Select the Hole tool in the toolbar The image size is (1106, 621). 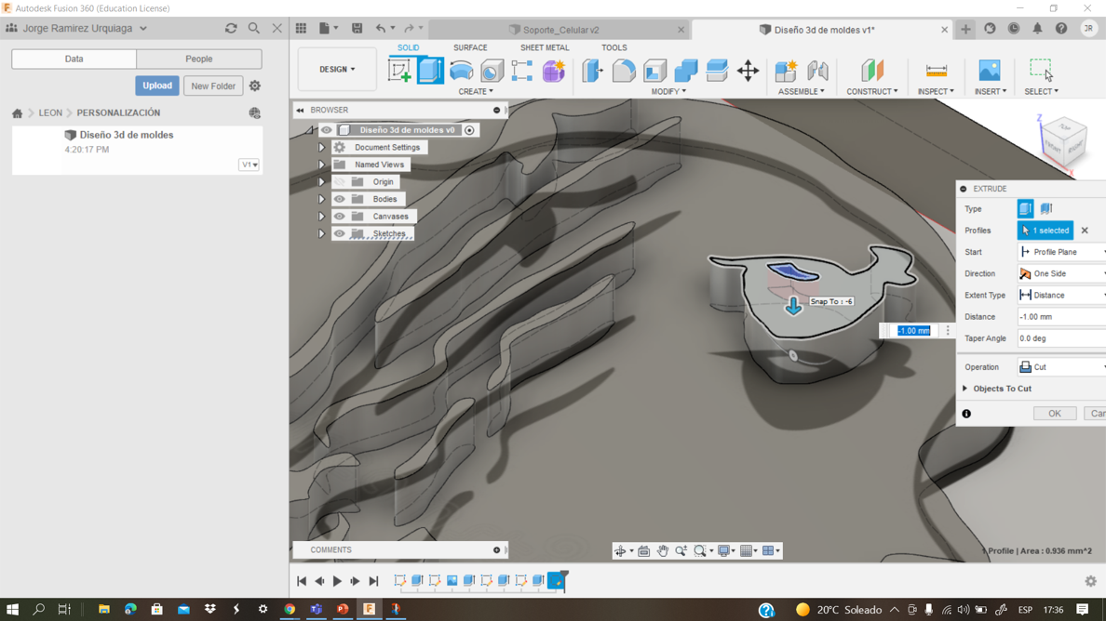click(x=492, y=71)
